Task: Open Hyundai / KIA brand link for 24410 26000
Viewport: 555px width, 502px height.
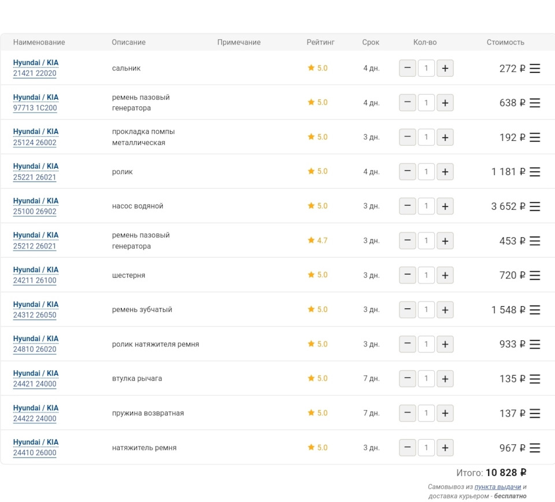Action: (x=36, y=442)
